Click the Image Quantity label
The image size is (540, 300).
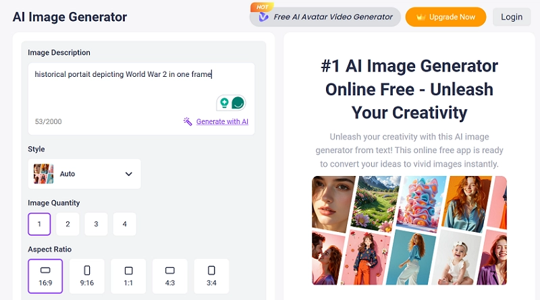[54, 203]
